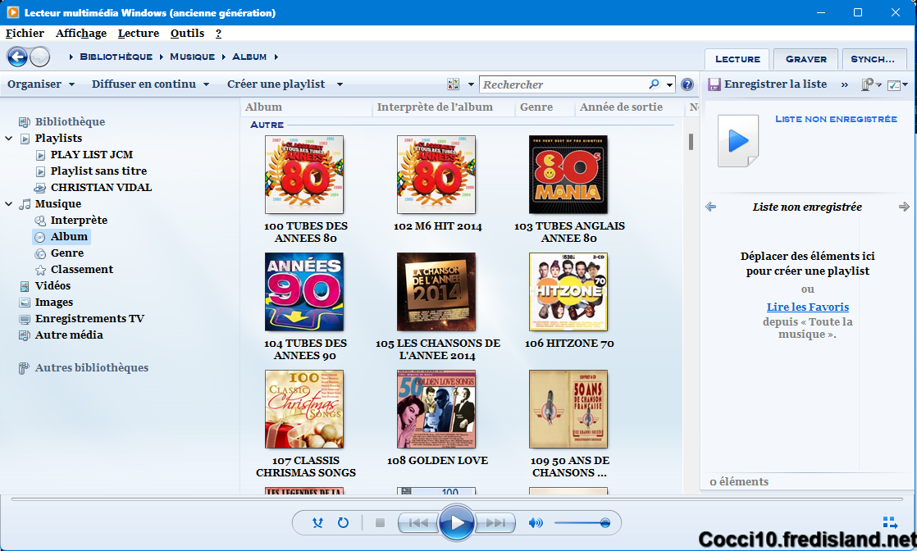The width and height of the screenshot is (917, 551).
Task: Open the Organiser dropdown
Action: pos(40,84)
